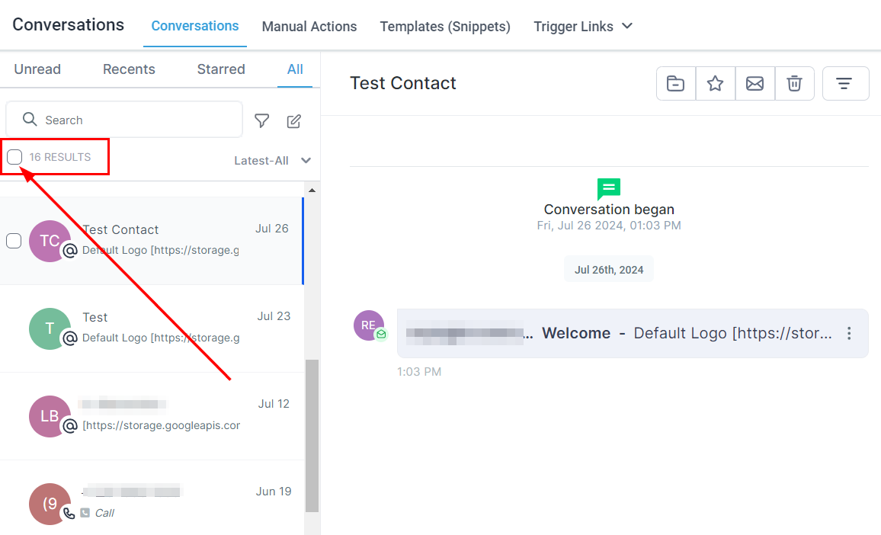The width and height of the screenshot is (881, 535).
Task: Delete conversation using trash icon
Action: coord(794,84)
